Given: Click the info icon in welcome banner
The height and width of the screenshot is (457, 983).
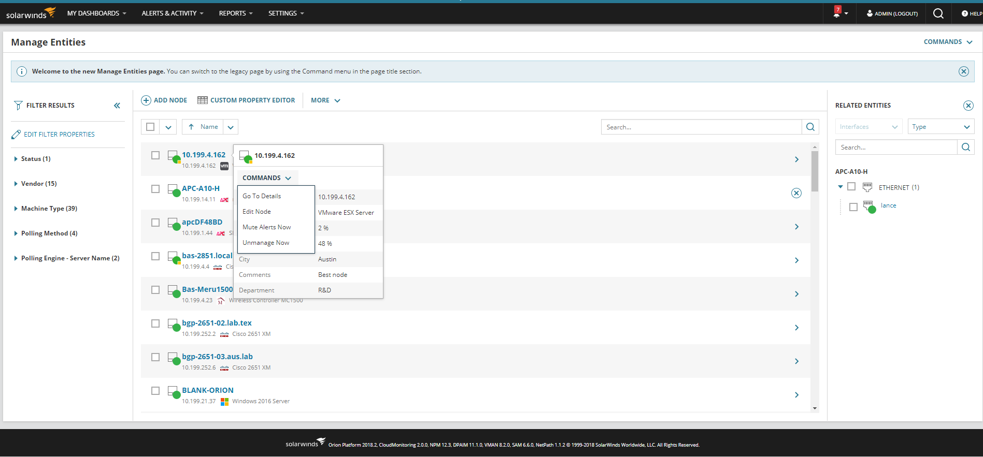Looking at the screenshot, I should pos(22,71).
